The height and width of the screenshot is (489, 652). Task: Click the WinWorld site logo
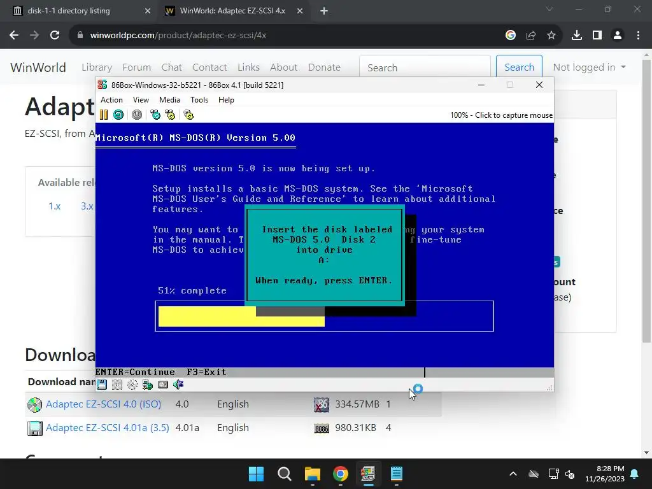tap(38, 67)
